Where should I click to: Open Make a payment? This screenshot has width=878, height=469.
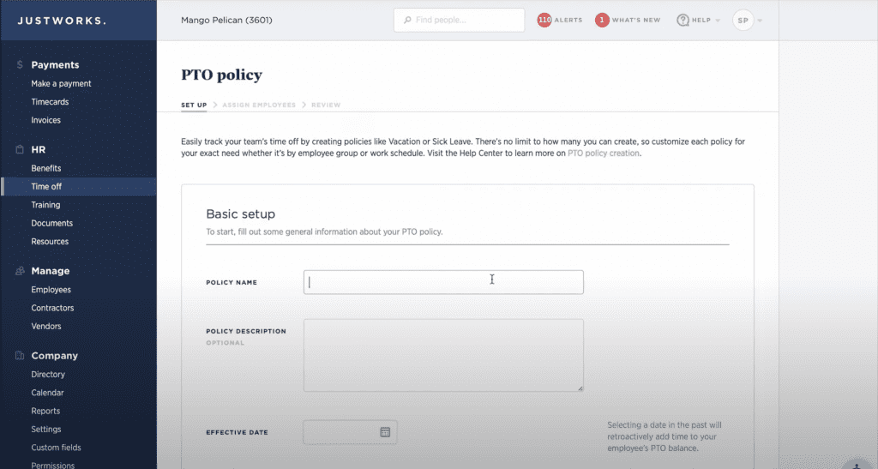tap(61, 83)
